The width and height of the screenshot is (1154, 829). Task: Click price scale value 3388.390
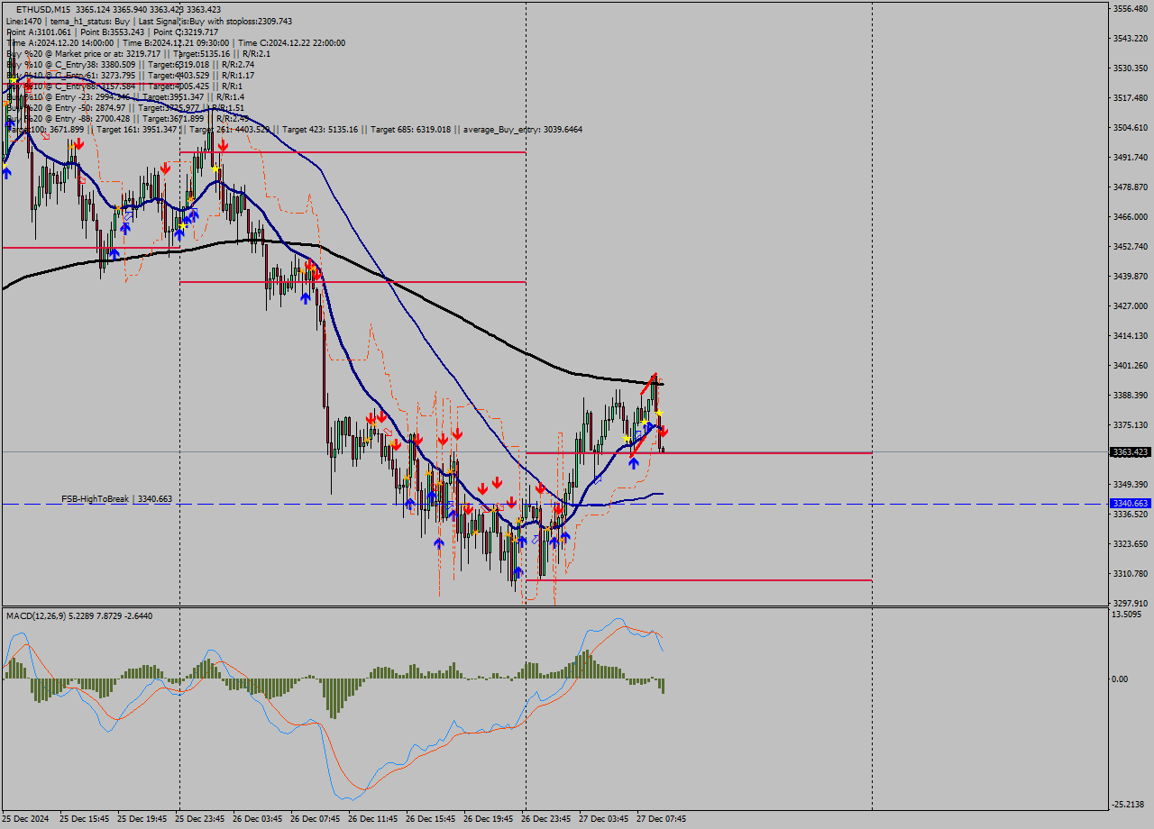1130,396
